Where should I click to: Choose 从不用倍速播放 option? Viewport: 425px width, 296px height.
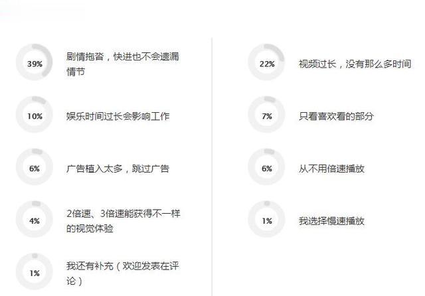[331, 169]
